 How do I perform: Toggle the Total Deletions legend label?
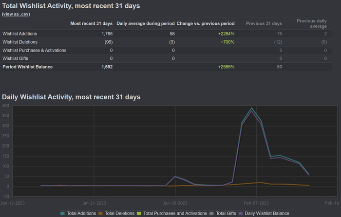(120, 213)
